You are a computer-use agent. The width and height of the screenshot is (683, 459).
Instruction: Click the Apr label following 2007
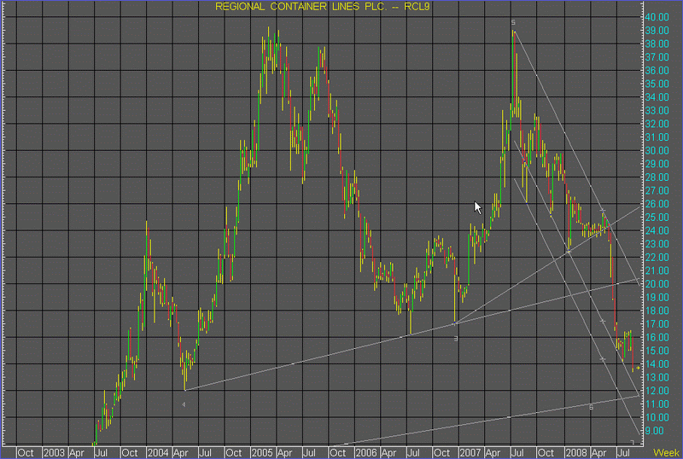[493, 453]
